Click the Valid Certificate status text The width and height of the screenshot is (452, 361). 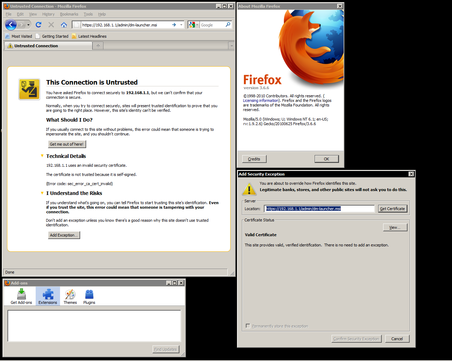pos(261,235)
